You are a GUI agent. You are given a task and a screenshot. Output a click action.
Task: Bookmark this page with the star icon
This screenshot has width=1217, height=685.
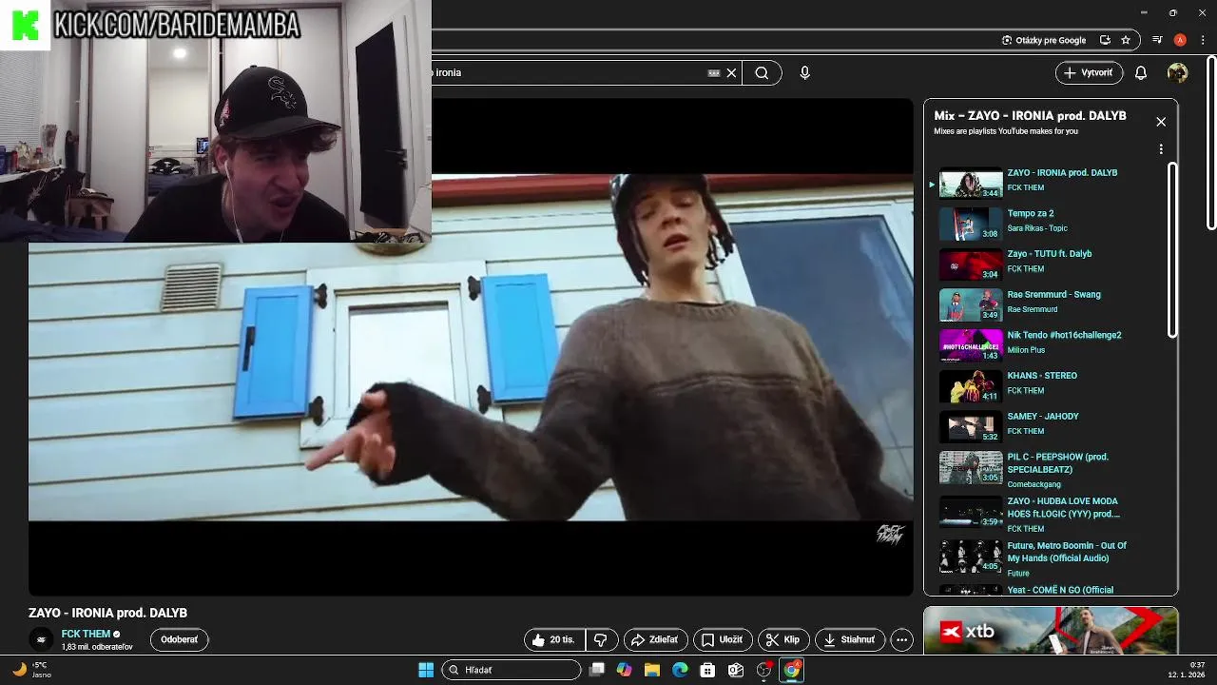(1126, 40)
